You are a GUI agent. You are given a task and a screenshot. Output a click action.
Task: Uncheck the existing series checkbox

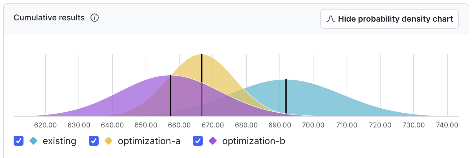(x=19, y=141)
